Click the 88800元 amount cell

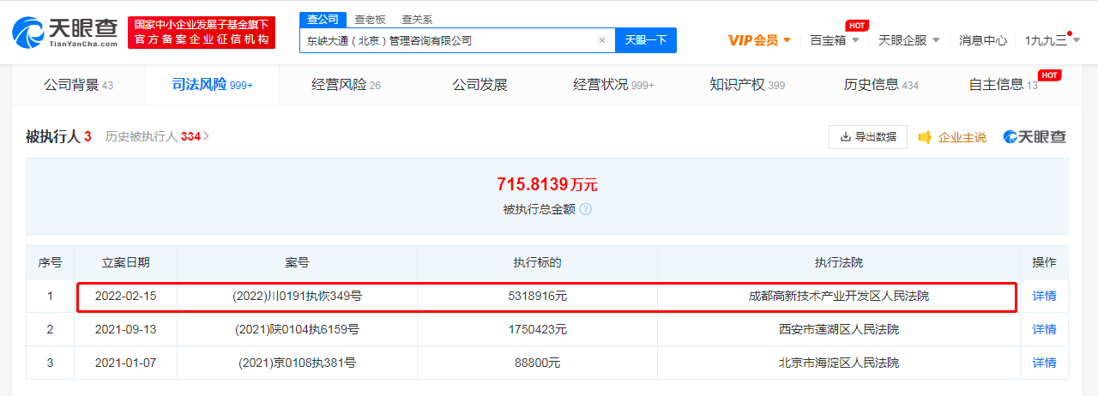[537, 363]
